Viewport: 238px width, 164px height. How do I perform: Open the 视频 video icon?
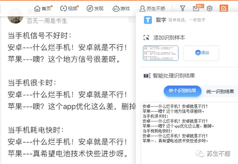pyautogui.click(x=63, y=9)
